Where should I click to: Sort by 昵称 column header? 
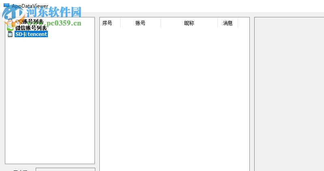tap(189, 23)
